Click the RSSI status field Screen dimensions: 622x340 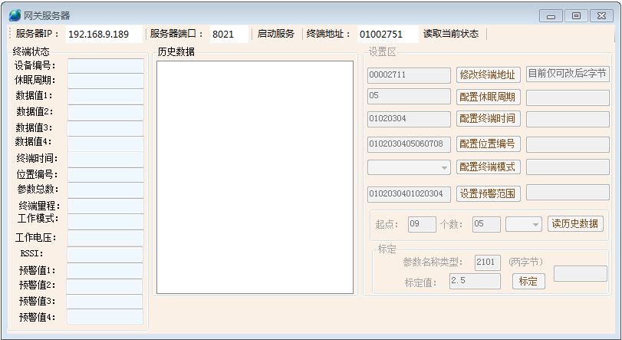pyautogui.click(x=105, y=254)
